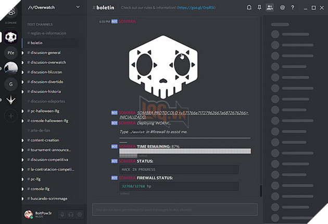This screenshot has width=328, height=224.
Task: Show pinned messages with pin icon
Action: (259, 8)
